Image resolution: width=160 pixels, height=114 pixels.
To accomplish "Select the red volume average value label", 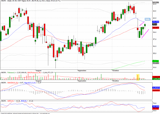I will [156, 77].
